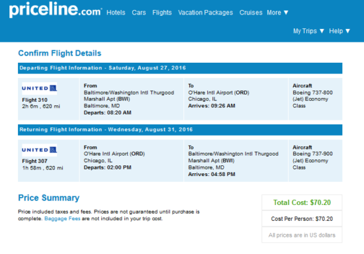Click the Total Cost $70.20 box

[302, 202]
